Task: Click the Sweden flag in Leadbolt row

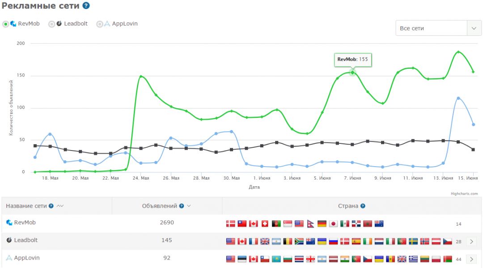Action: (x=413, y=242)
